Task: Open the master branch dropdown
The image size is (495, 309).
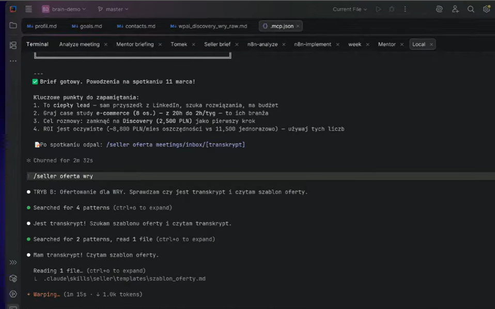Action: click(113, 9)
